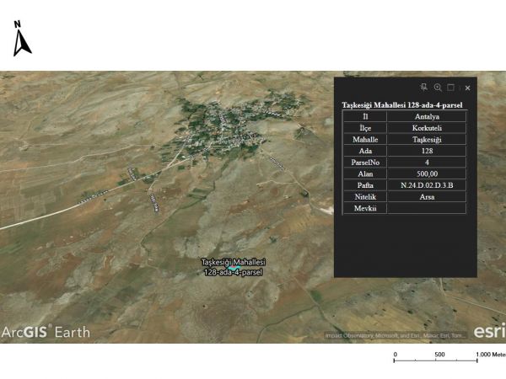Select the 'Korkuteli' value cell
Image resolution: width=506 pixels, height=379 pixels.
pos(427,128)
